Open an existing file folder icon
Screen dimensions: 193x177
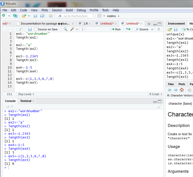[24, 16]
